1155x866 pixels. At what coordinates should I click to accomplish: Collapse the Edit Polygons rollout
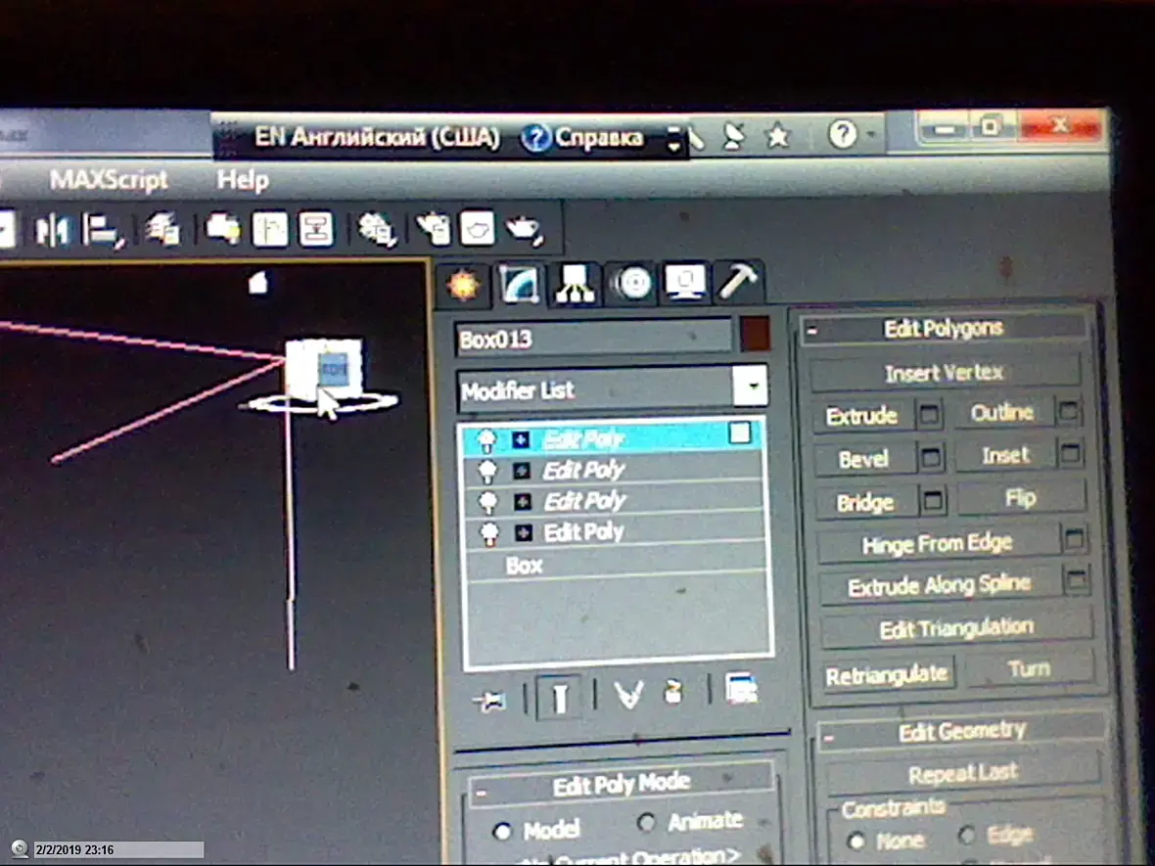pos(811,332)
